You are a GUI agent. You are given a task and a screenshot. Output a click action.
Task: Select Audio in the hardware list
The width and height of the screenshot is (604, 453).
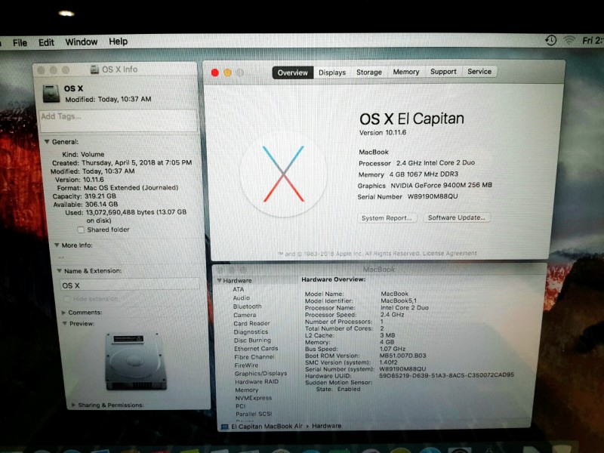tap(241, 297)
